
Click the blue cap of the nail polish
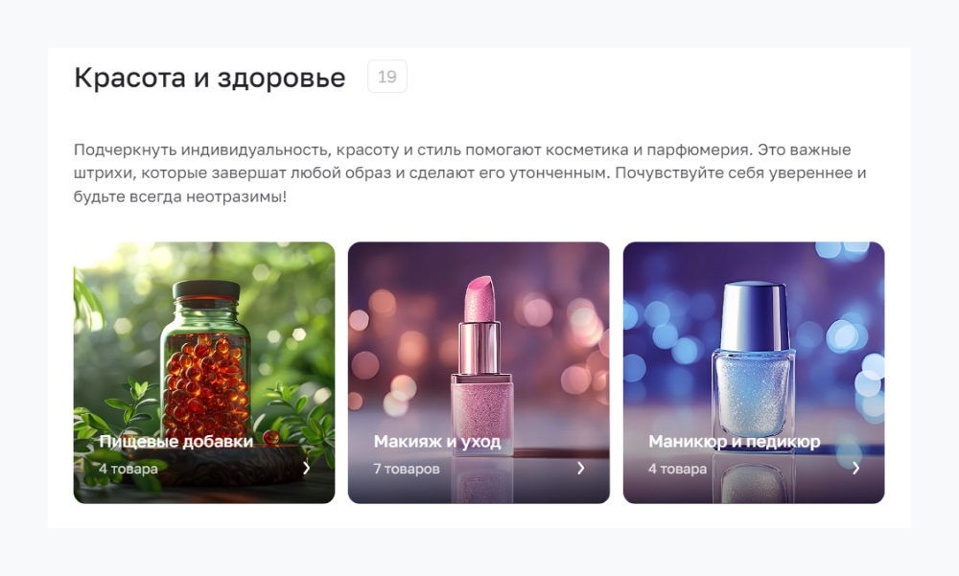coord(754,315)
